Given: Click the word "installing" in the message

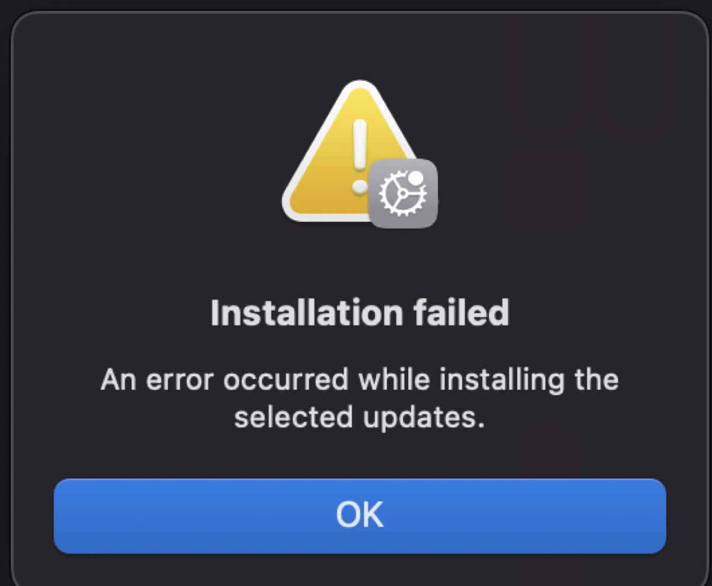Looking at the screenshot, I should point(495,380).
